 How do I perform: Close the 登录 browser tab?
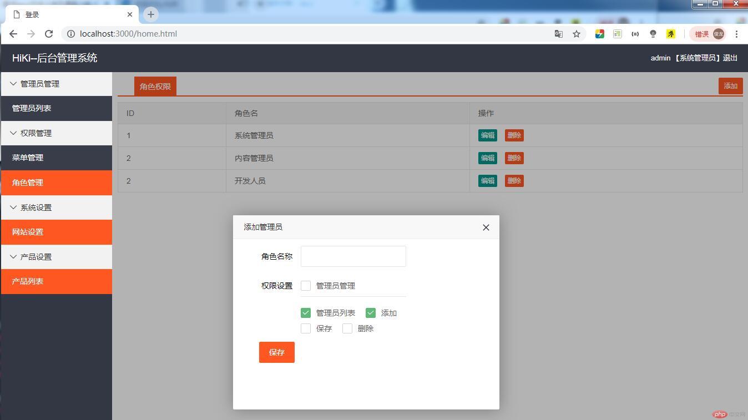[x=129, y=14]
